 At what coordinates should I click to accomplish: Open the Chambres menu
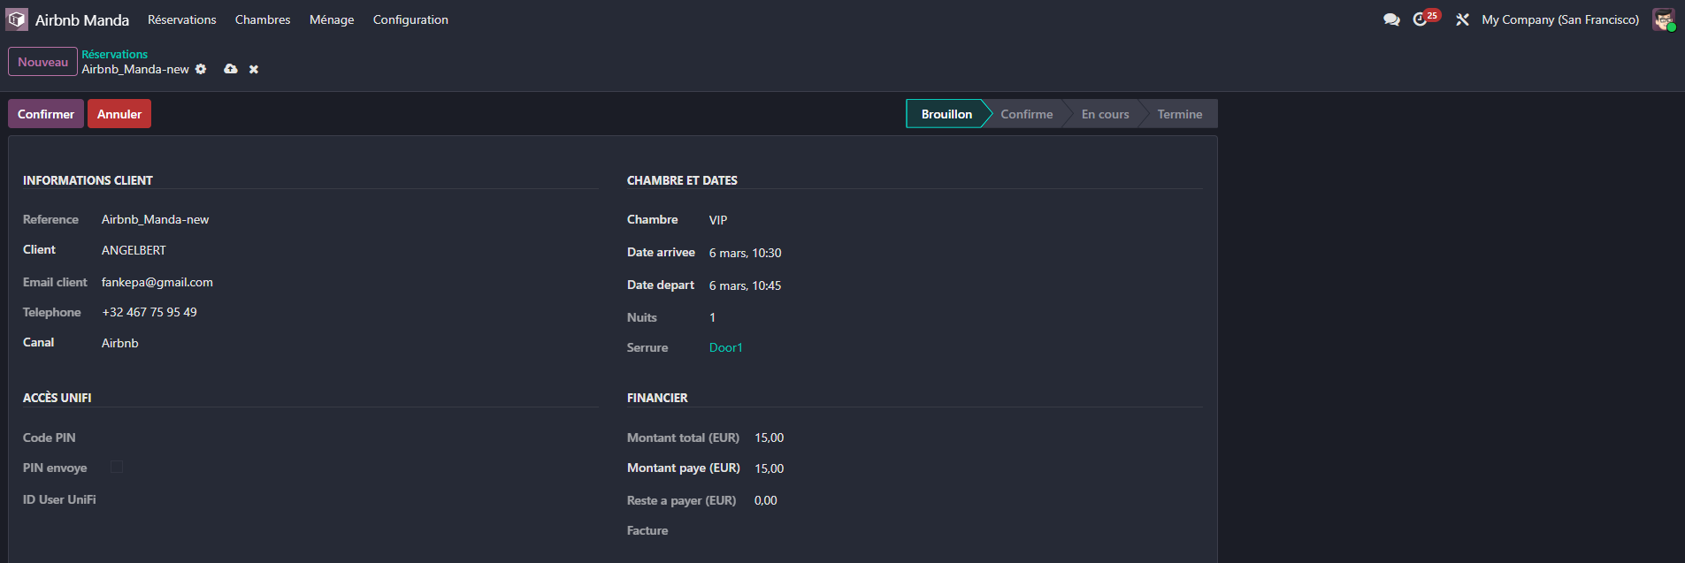point(263,19)
